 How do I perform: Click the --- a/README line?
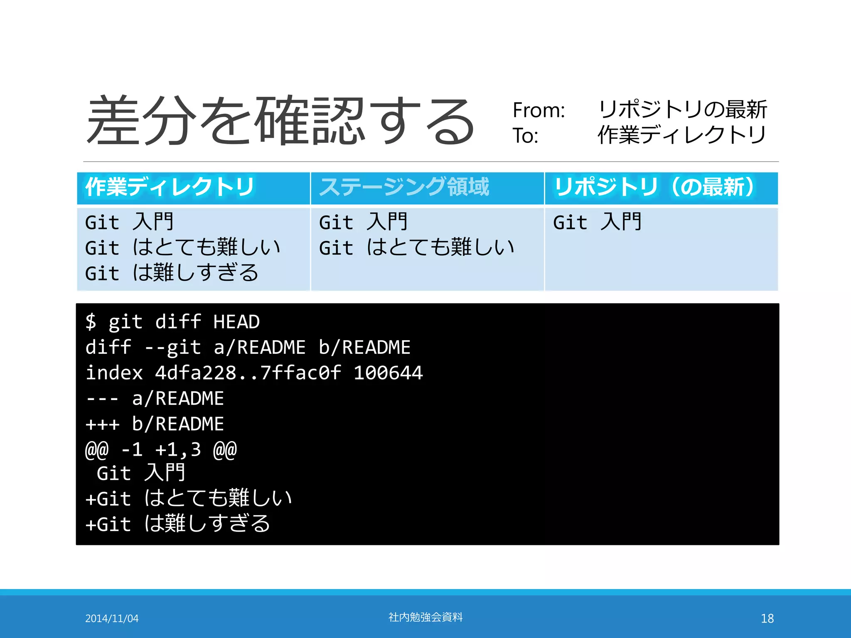(x=155, y=398)
